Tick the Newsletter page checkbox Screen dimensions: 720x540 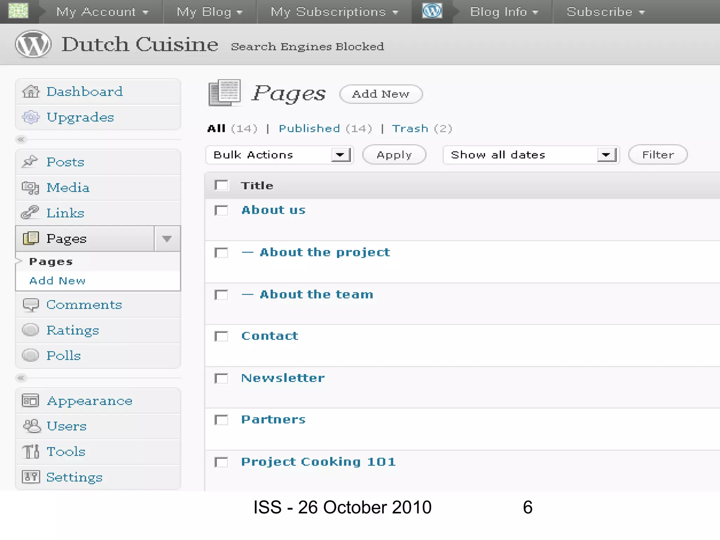221,379
